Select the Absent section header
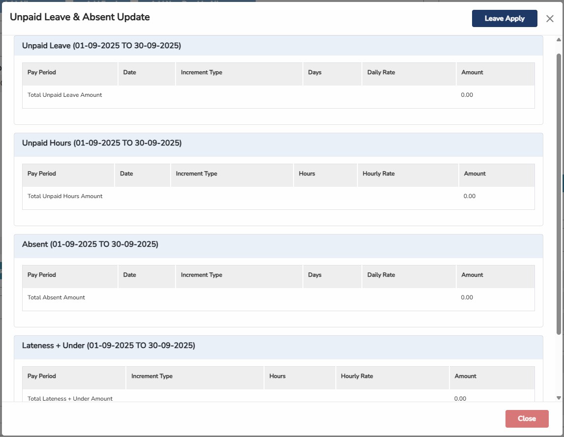The height and width of the screenshot is (437, 564). pos(90,244)
